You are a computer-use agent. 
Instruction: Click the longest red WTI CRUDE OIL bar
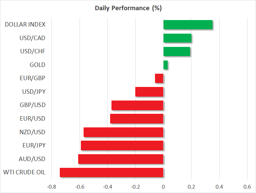[x=112, y=172]
